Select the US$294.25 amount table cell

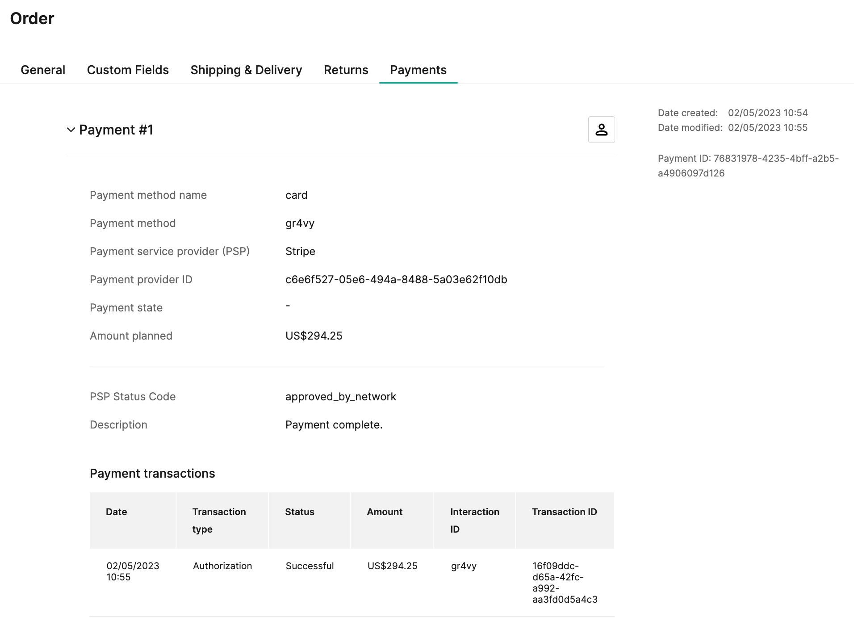(x=392, y=566)
